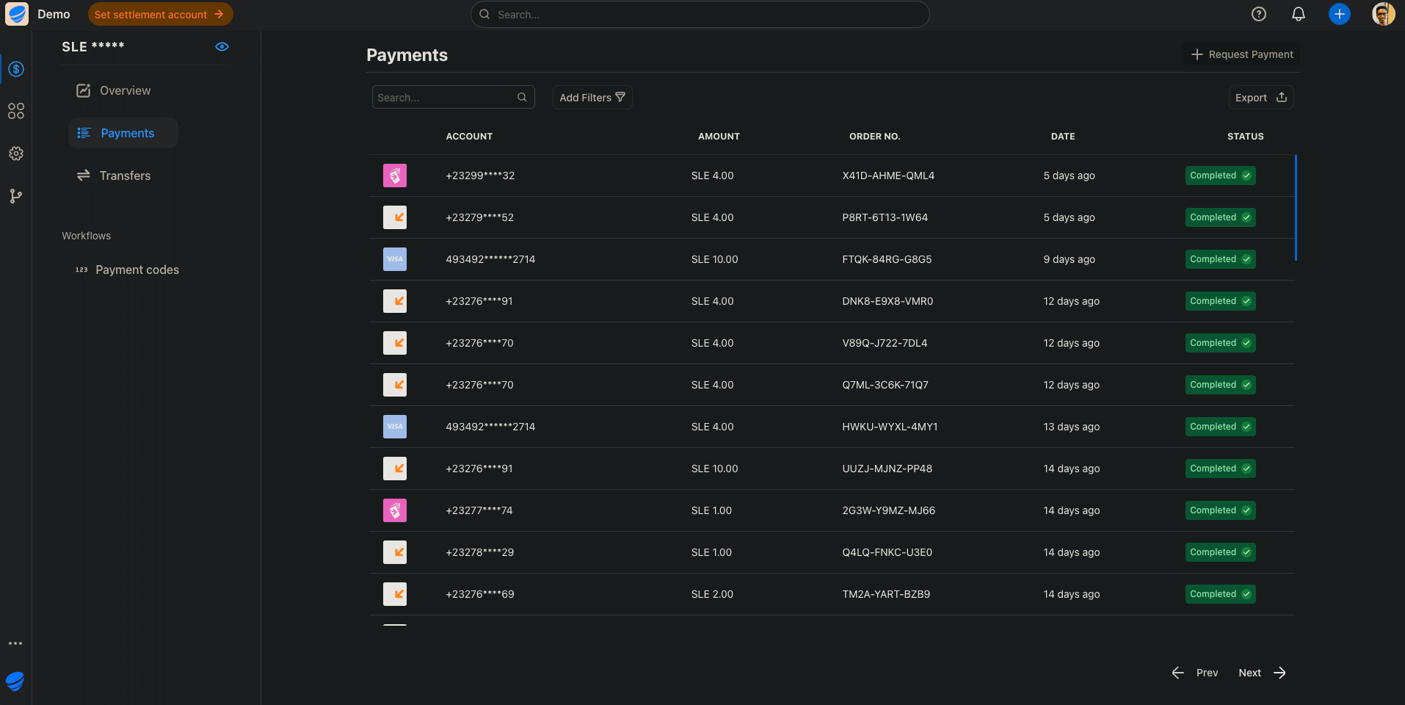1405x705 pixels.
Task: Click the arrow icon for order Q4LQ-FNKC-U3E0
Action: 395,552
